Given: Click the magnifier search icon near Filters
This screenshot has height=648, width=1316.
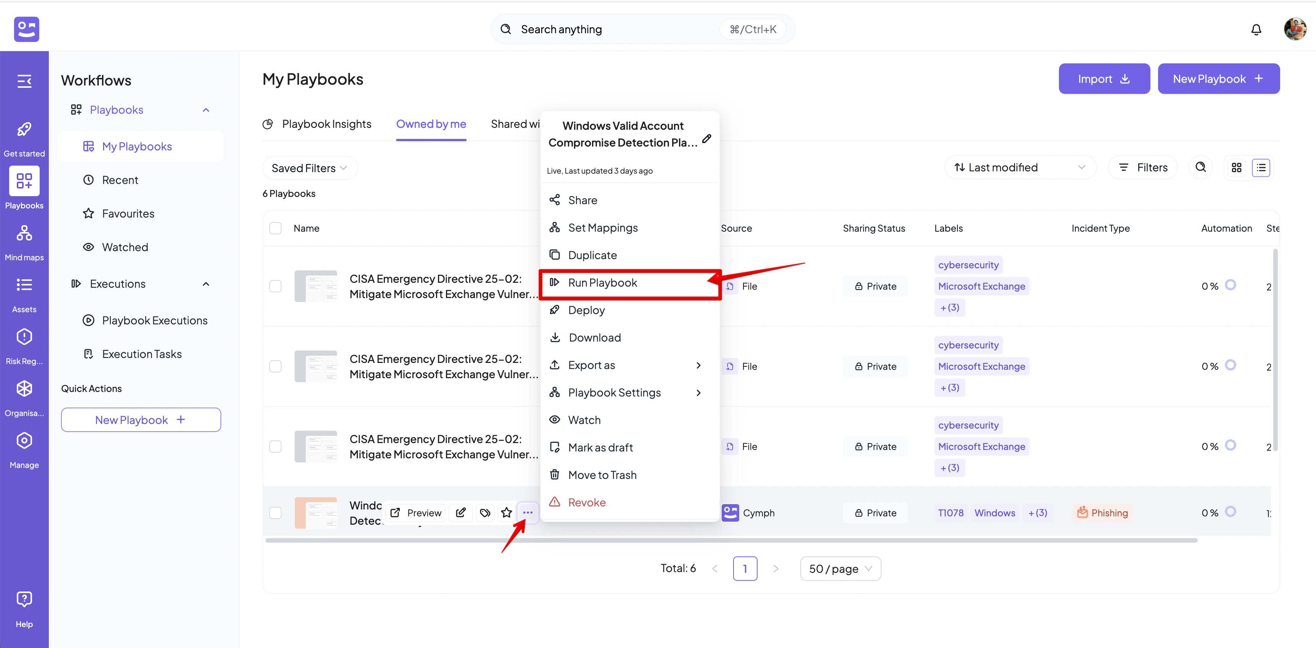Looking at the screenshot, I should point(1200,168).
